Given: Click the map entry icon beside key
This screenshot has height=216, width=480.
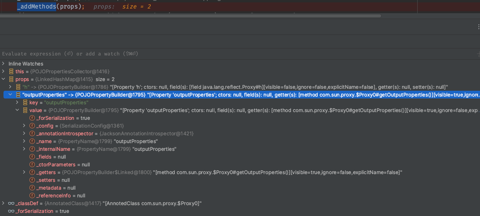Looking at the screenshot, I should [25, 102].
